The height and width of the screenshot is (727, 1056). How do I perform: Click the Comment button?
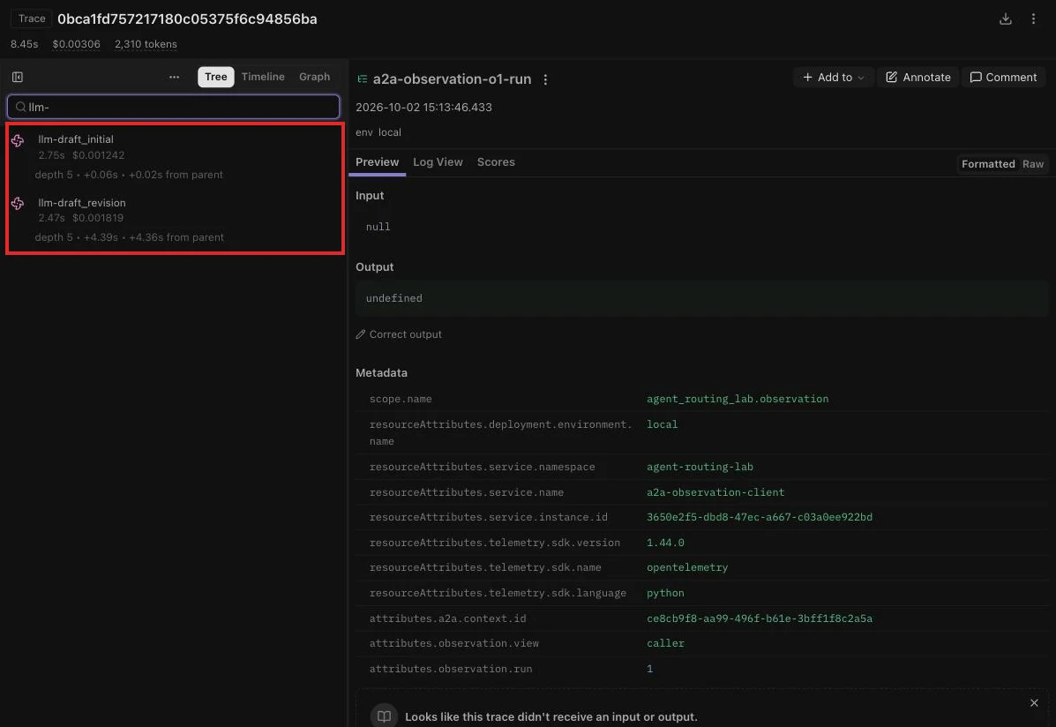1003,78
